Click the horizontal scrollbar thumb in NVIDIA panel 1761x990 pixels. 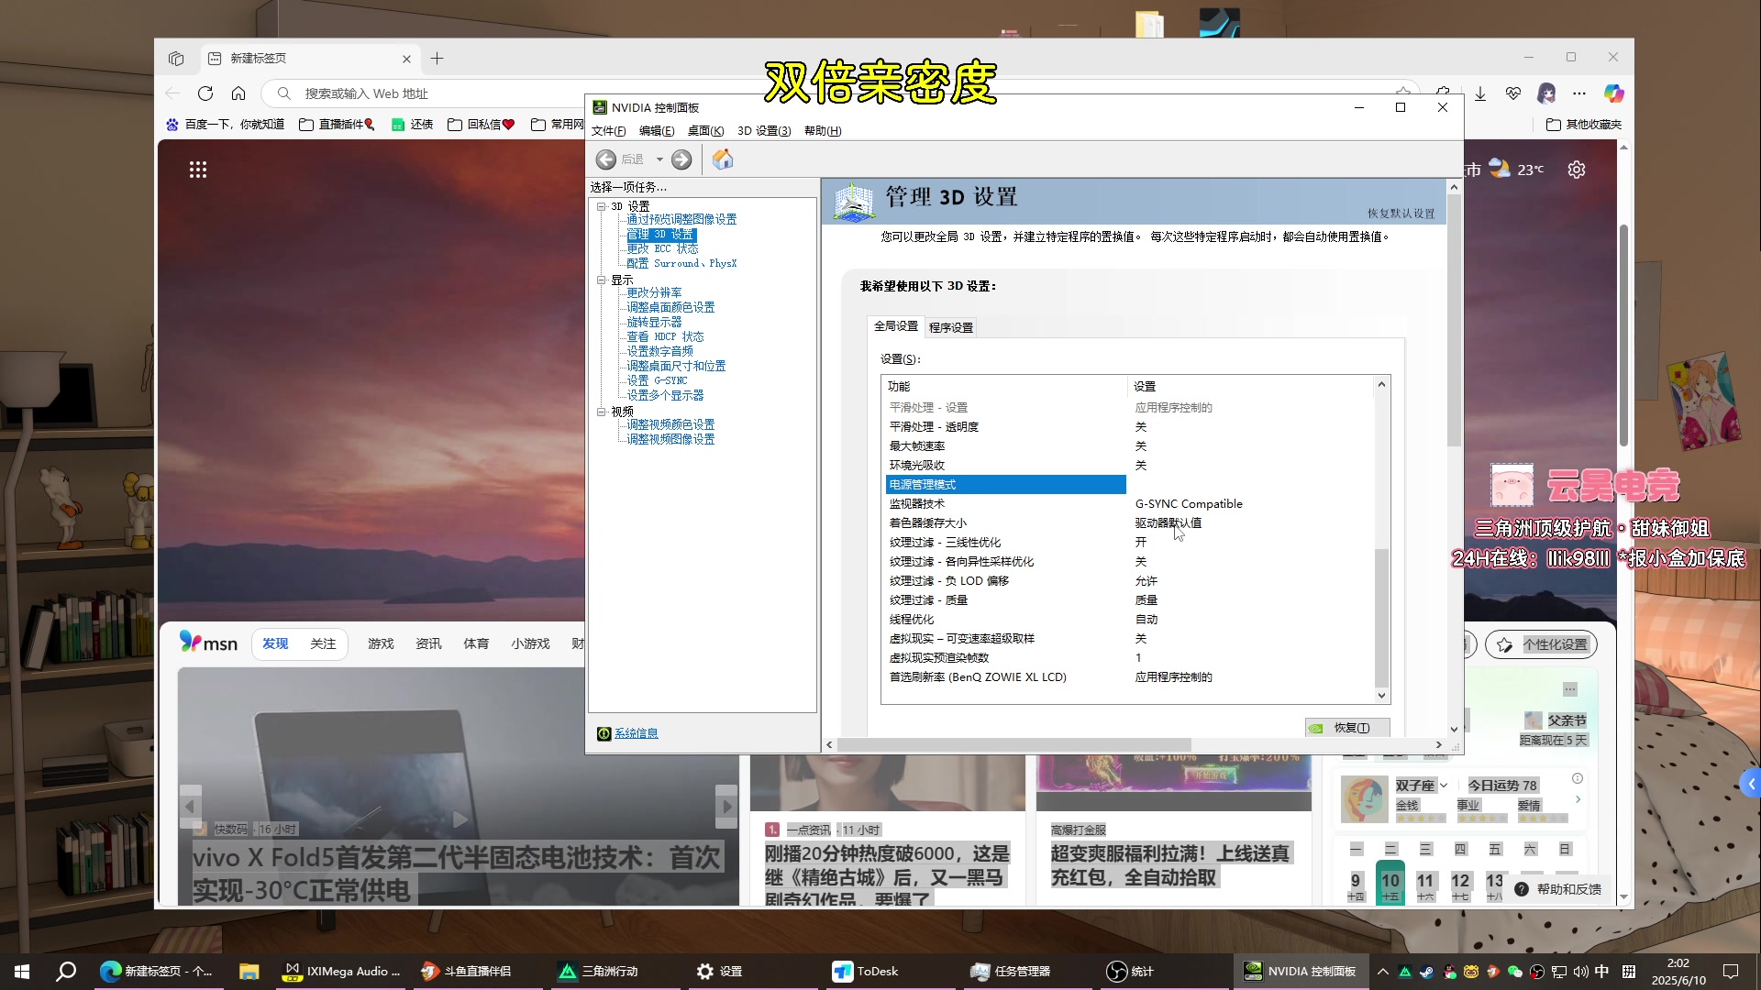tap(1013, 745)
